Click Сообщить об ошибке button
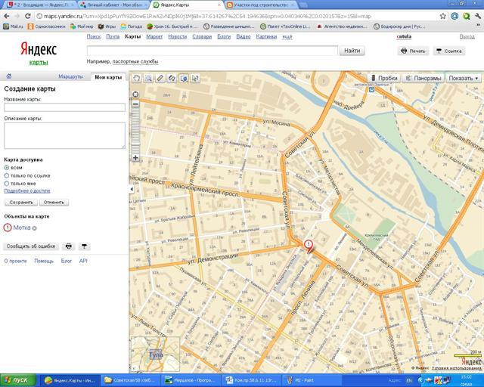Screen dimensions: 484x387 pos(31,246)
